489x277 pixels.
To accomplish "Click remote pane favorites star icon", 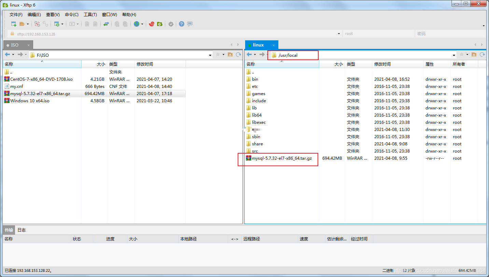I will click(462, 55).
